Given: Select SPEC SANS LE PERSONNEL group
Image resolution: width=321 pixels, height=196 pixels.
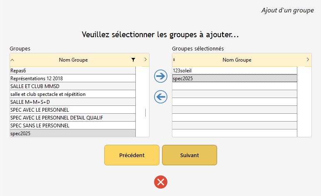Looking at the screenshot, I should pyautogui.click(x=73, y=126).
